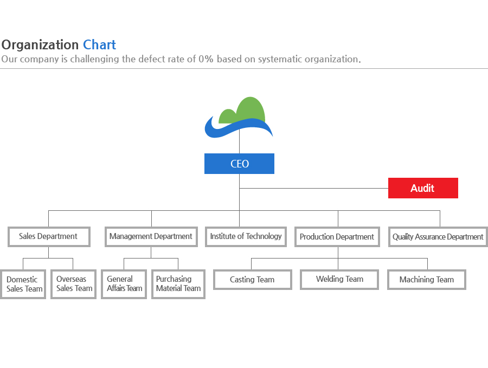The width and height of the screenshot is (488, 368).
Task: Click the Welding Team box
Action: (x=339, y=279)
